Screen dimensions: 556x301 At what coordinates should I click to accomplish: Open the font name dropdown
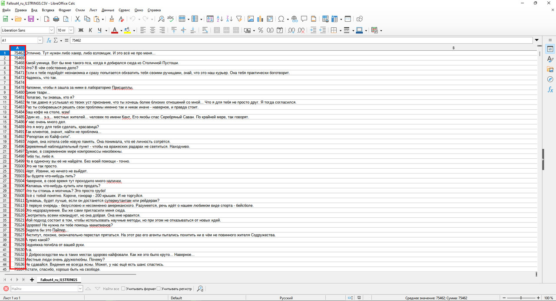tap(52, 30)
